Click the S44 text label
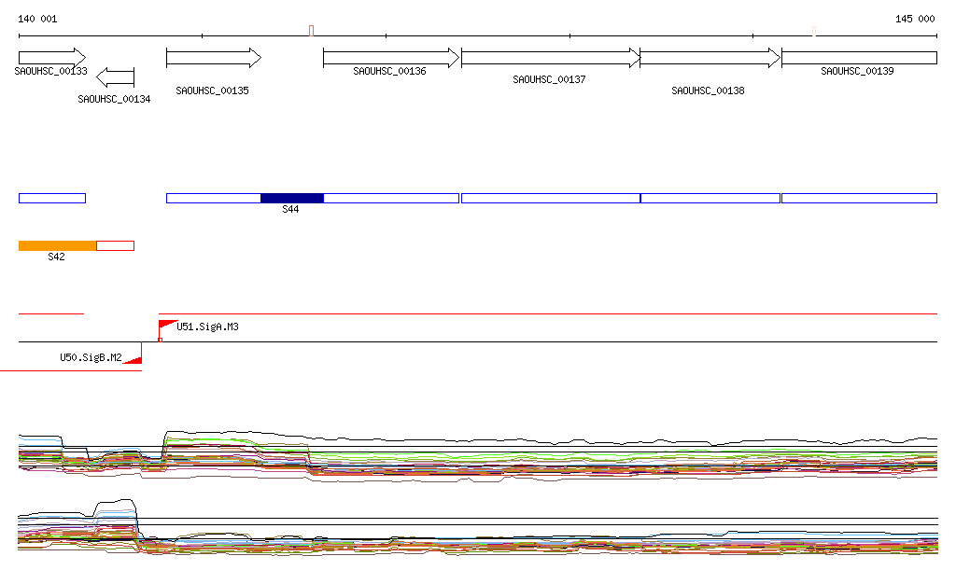 coord(291,210)
